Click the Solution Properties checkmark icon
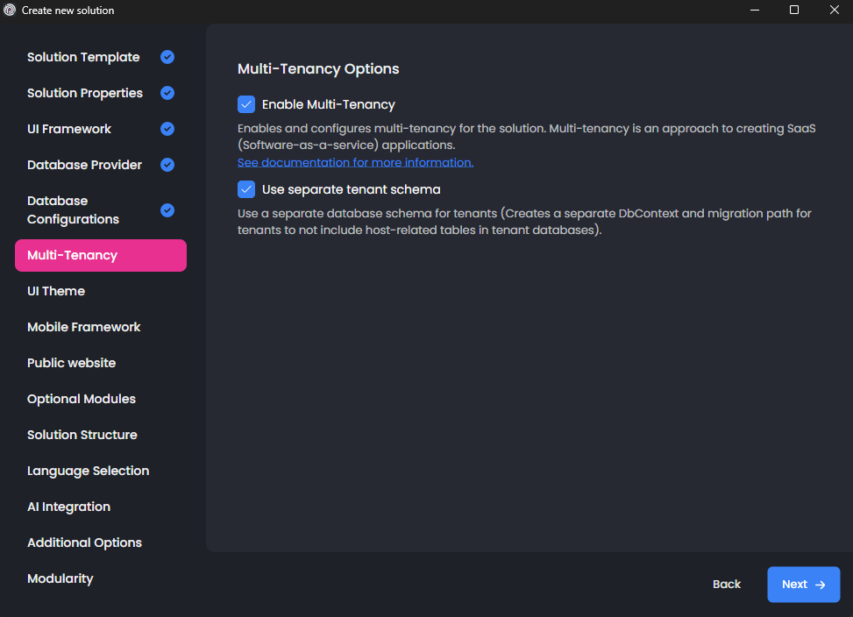853x617 pixels. tap(167, 93)
